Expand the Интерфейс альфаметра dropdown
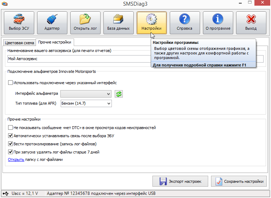The image size is (271, 198). 86,94
